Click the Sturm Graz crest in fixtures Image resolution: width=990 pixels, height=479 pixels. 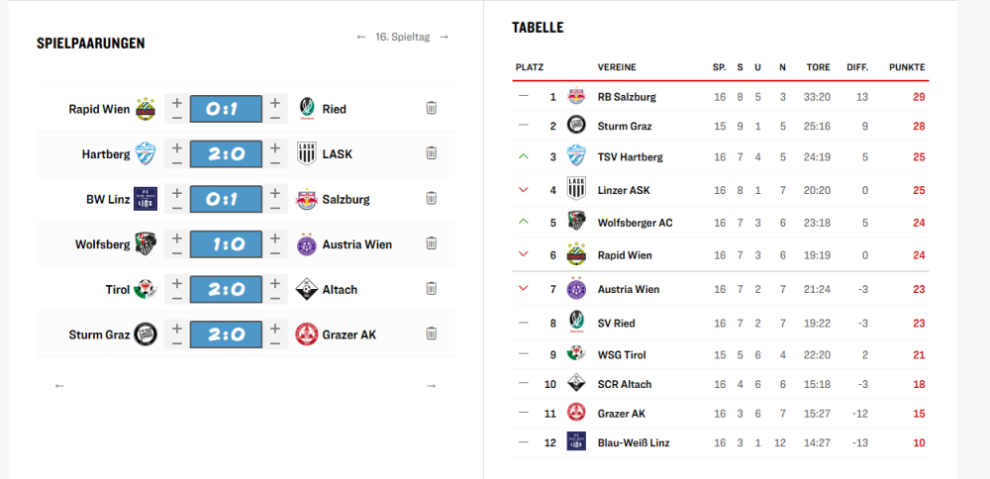pyautogui.click(x=147, y=335)
